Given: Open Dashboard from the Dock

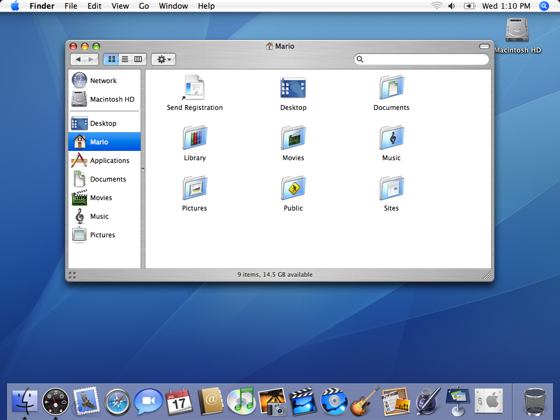Looking at the screenshot, I should (55, 401).
